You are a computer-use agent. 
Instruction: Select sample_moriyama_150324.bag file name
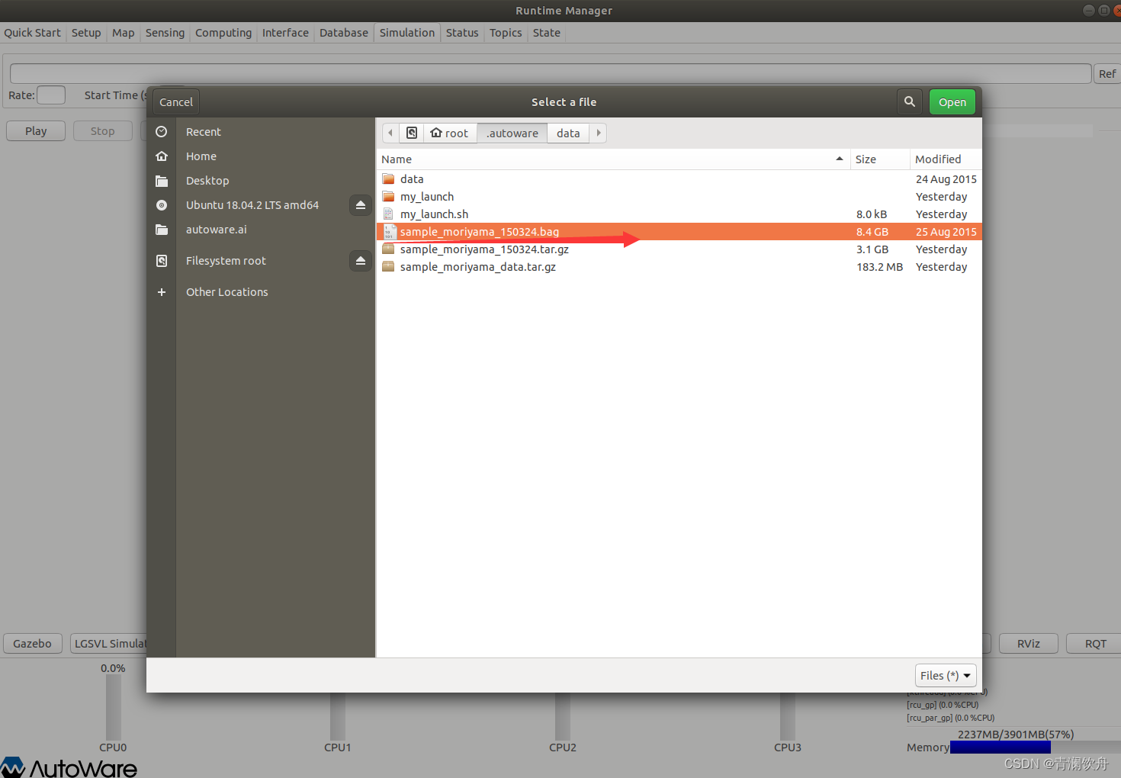[480, 232]
